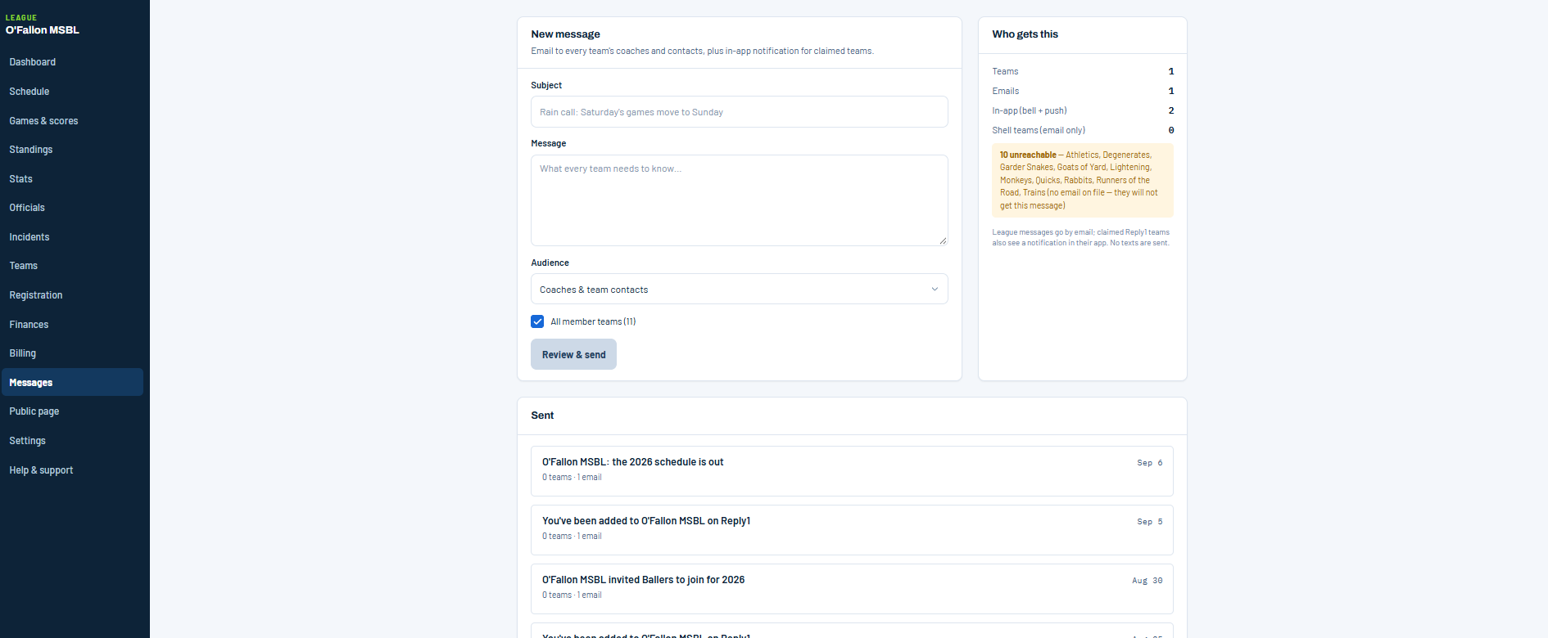
Task: Click the 'Sent' section heading
Action: point(542,416)
